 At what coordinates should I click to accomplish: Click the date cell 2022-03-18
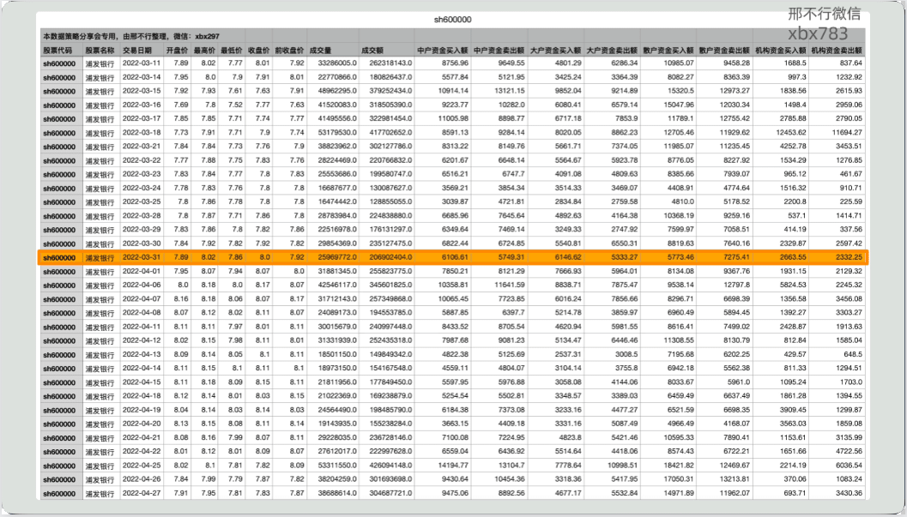tap(142, 132)
